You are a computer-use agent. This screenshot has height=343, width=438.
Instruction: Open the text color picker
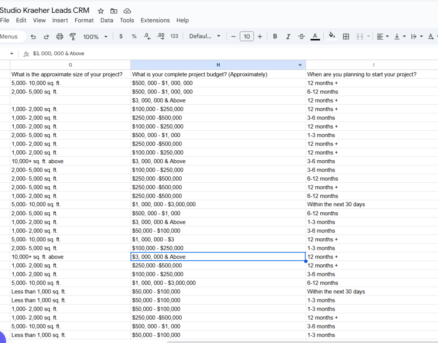click(315, 37)
